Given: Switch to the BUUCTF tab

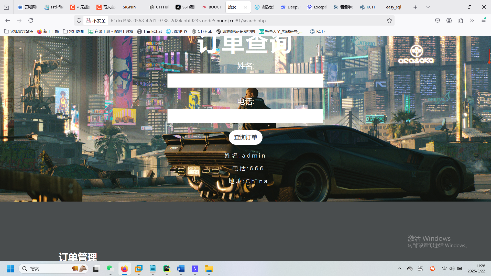Looking at the screenshot, I should pos(212,7).
